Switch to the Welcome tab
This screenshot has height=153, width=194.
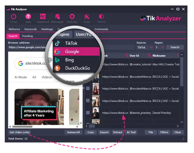click(x=14, y=29)
